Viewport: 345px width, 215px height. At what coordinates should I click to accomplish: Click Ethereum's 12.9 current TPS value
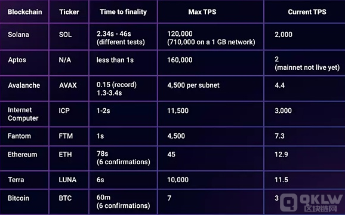tap(281, 155)
